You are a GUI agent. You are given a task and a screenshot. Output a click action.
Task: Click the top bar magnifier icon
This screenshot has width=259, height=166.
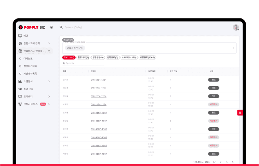61,27
